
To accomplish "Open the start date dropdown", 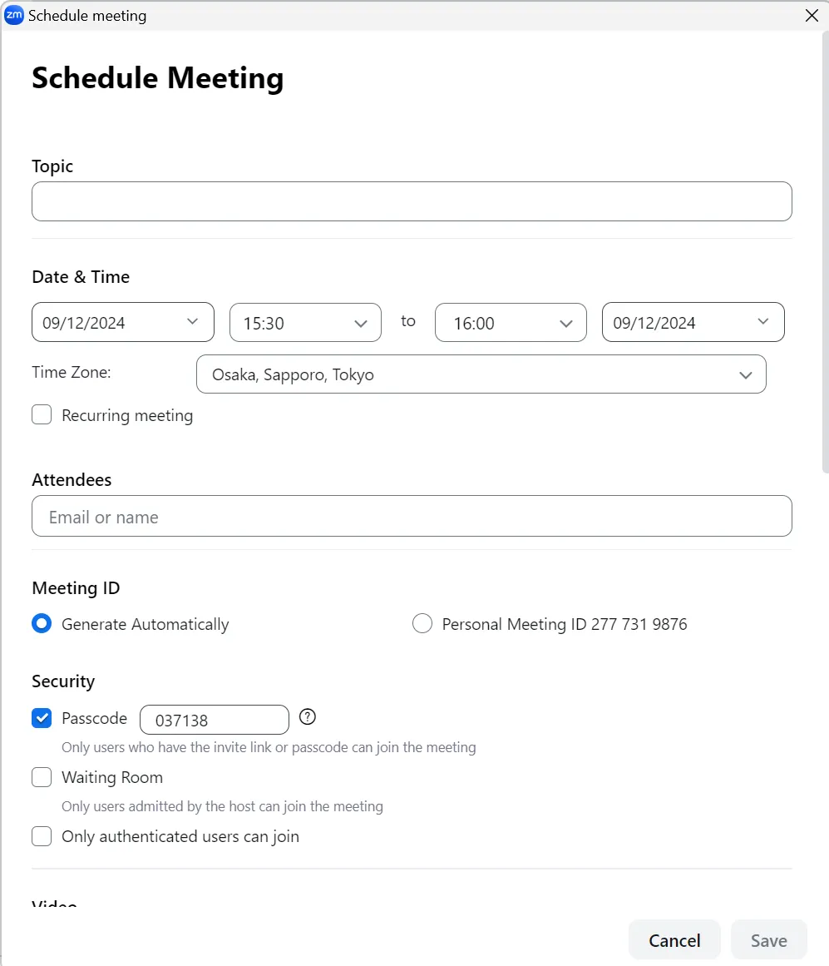I will [x=123, y=322].
